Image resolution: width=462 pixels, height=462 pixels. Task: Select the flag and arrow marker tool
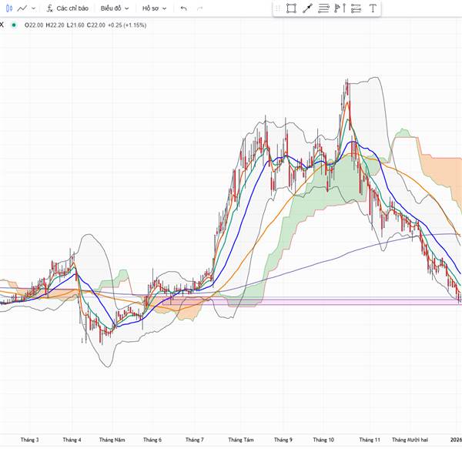(340, 8)
